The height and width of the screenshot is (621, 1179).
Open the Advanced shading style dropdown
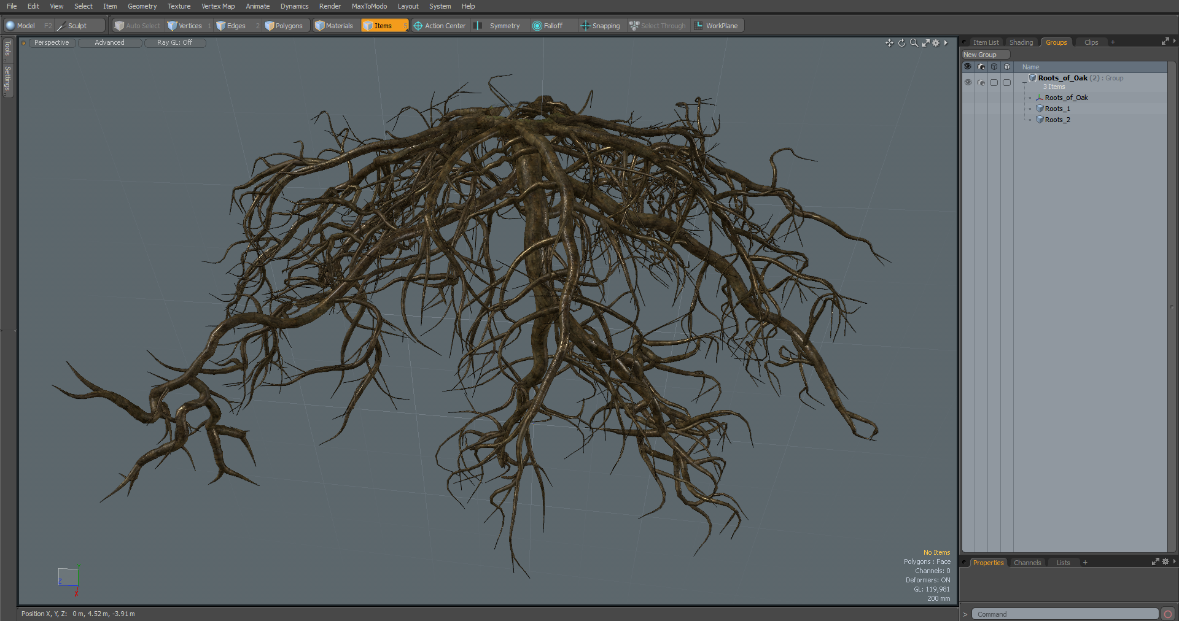pos(109,43)
